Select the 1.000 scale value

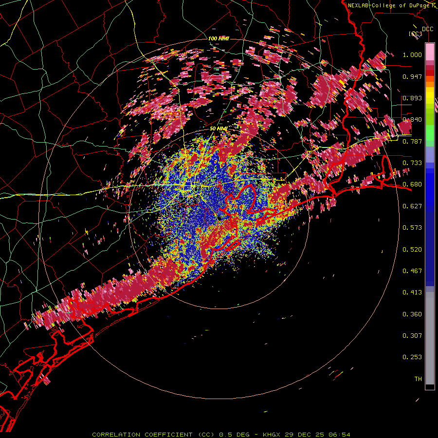(x=412, y=55)
